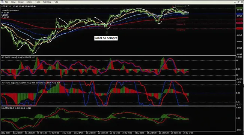Click the bright red lowest price tag on axis
The width and height of the screenshot is (244, 135).
point(239,28)
